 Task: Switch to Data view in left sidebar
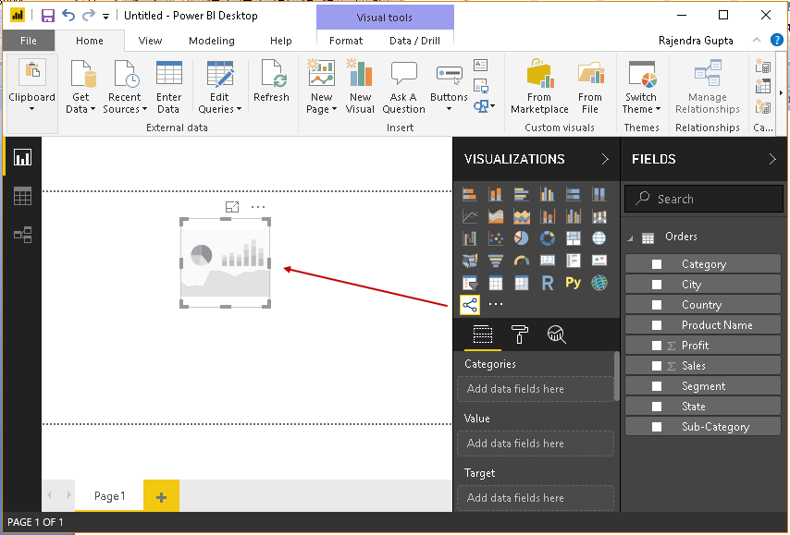pyautogui.click(x=22, y=196)
